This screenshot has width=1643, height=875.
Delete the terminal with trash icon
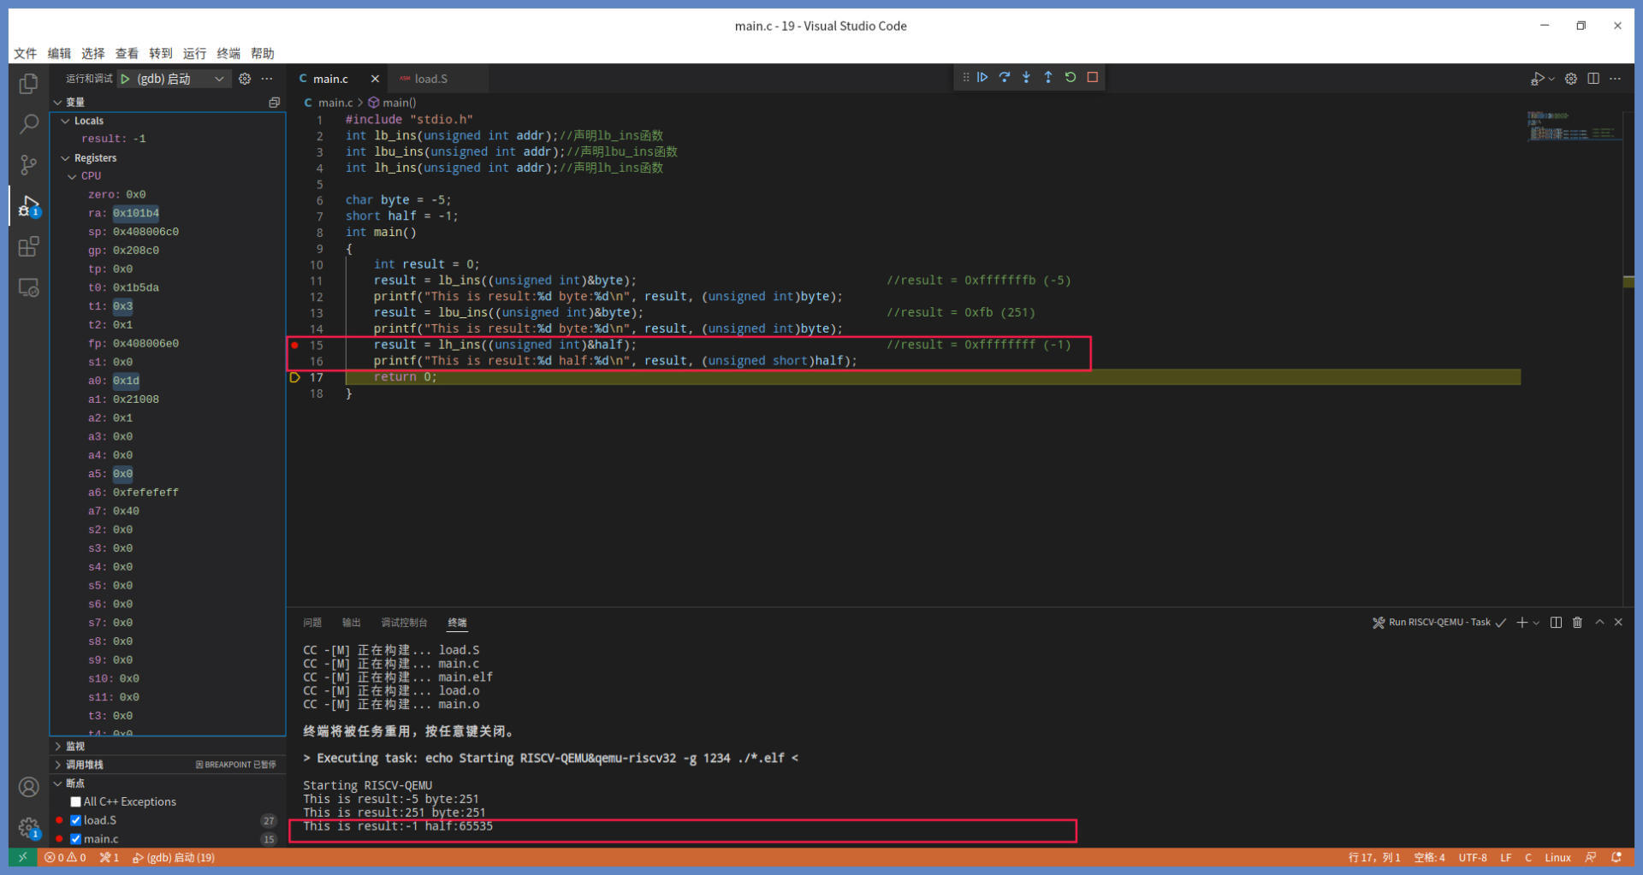click(x=1577, y=623)
